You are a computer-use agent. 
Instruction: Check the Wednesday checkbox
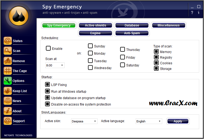click(90, 67)
